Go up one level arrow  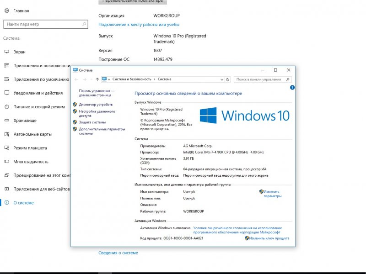point(97,79)
